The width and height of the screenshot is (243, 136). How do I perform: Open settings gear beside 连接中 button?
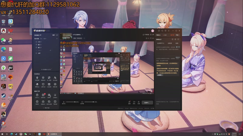point(139,102)
